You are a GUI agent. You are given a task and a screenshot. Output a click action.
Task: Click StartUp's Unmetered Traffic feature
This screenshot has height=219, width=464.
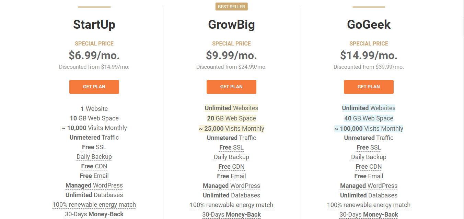pos(94,138)
